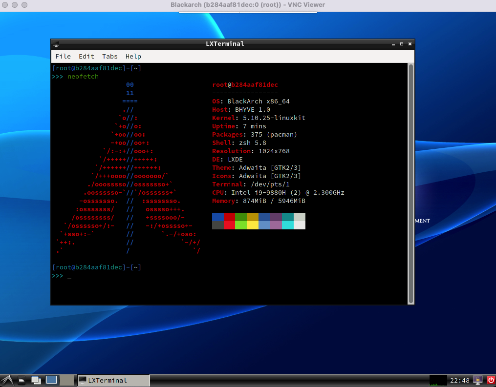This screenshot has height=387, width=496.
Task: Click the Memory: 874MiB / 5946MiB line
Action: pos(259,201)
